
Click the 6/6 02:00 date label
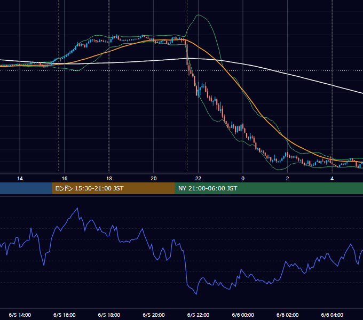point(288,315)
